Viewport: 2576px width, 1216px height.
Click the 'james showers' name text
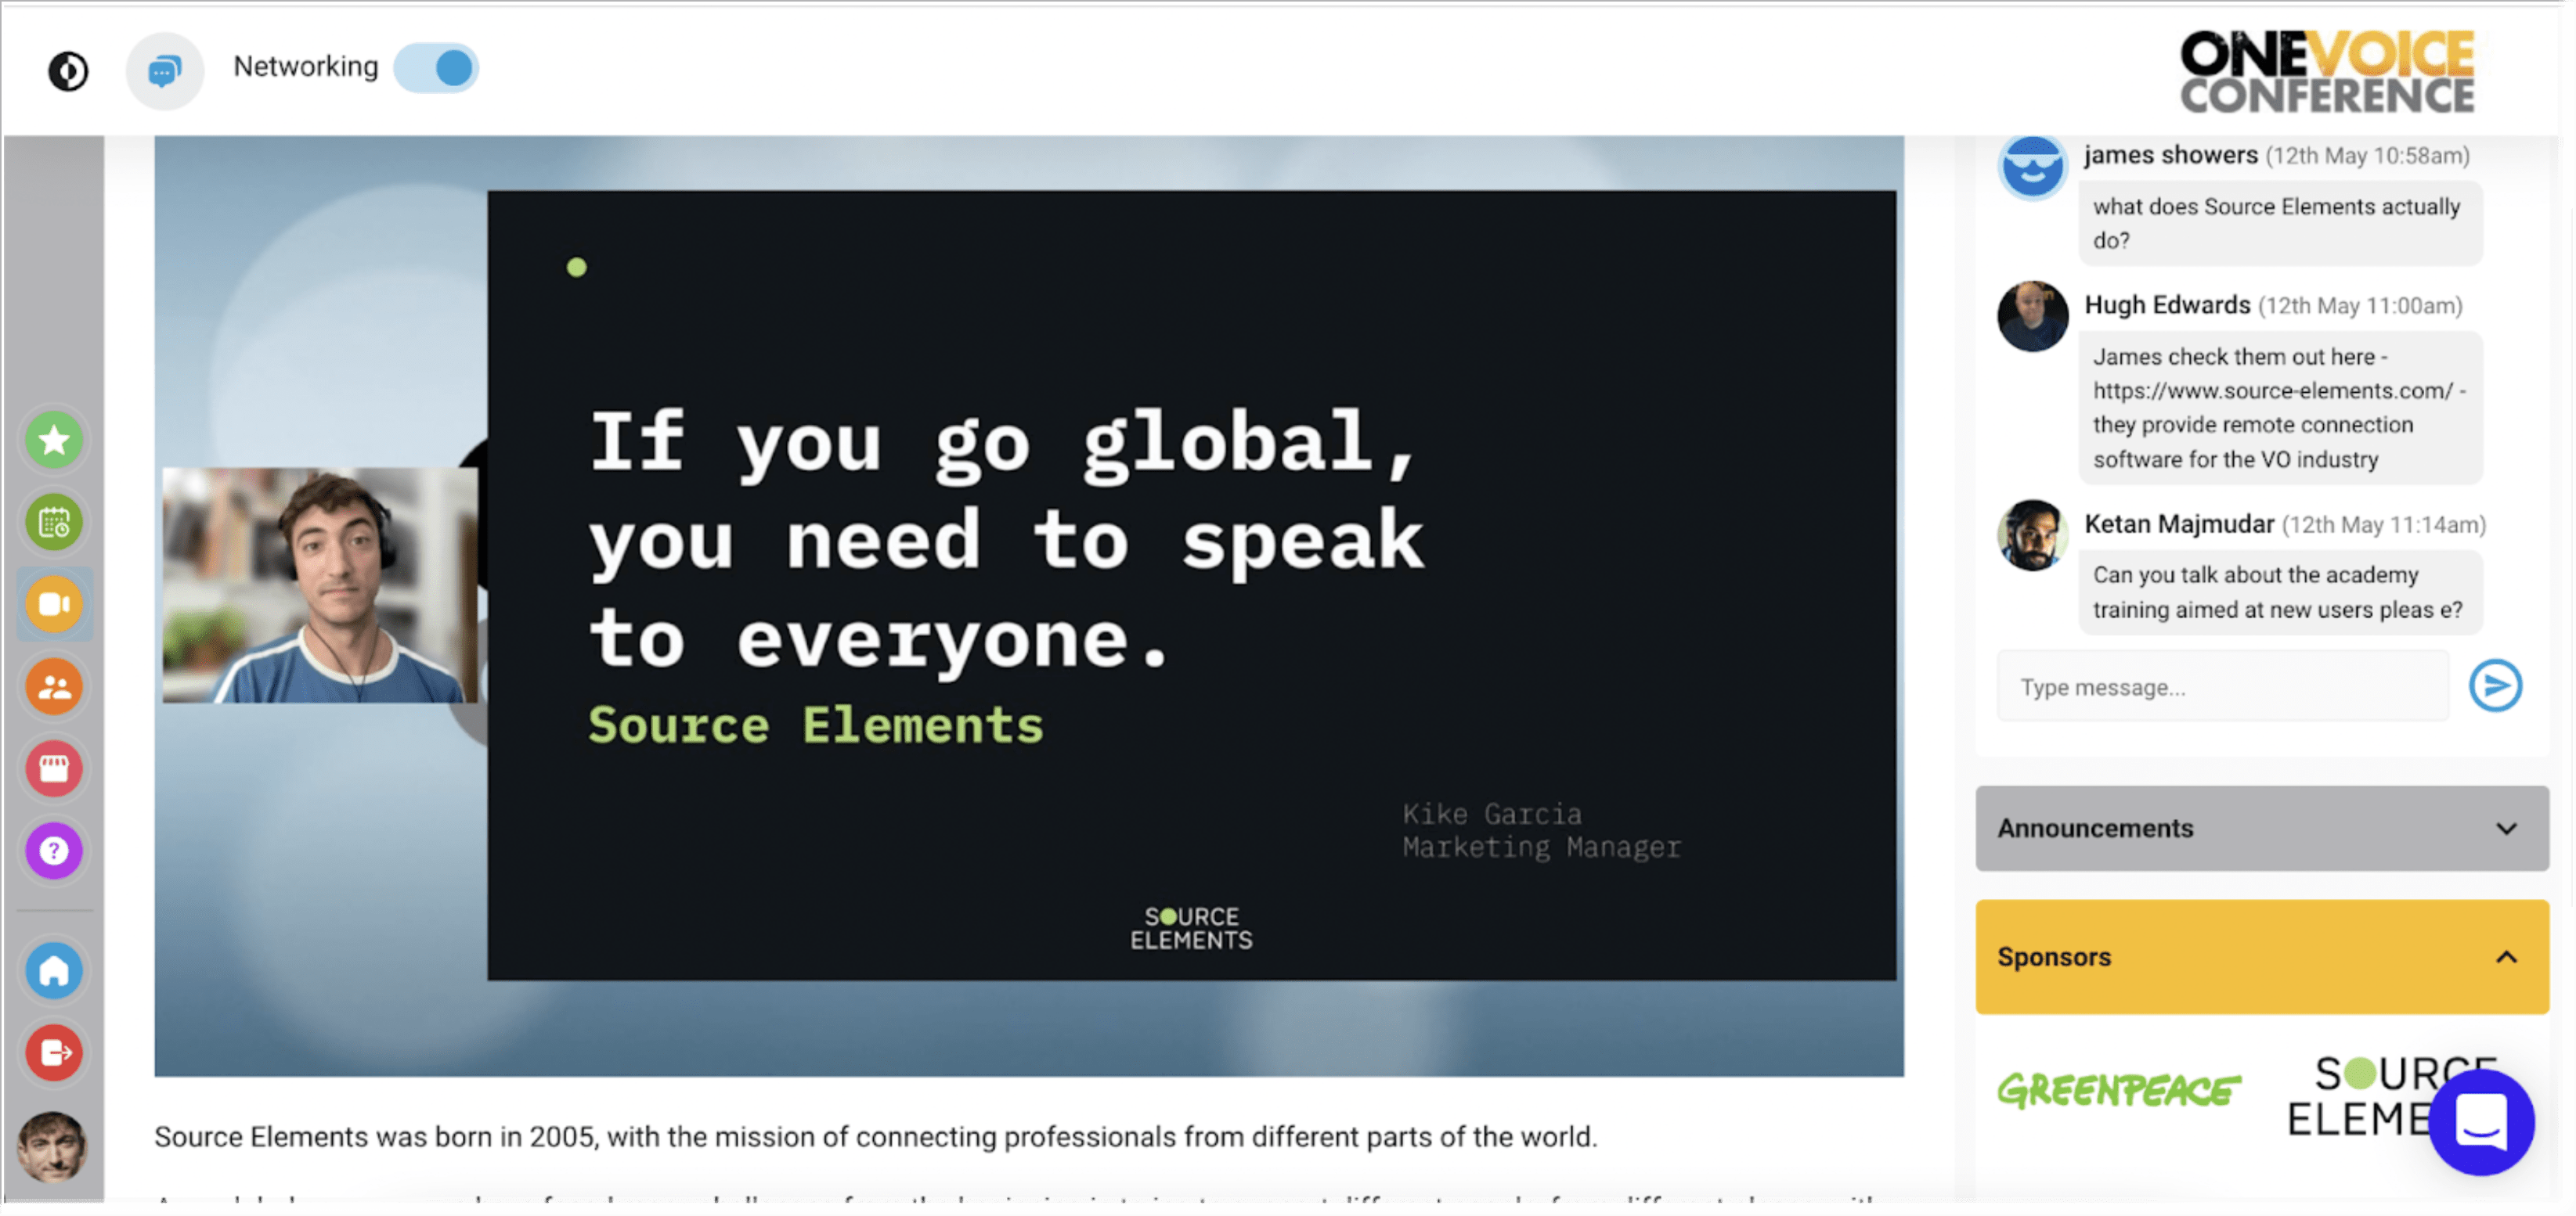click(2170, 155)
